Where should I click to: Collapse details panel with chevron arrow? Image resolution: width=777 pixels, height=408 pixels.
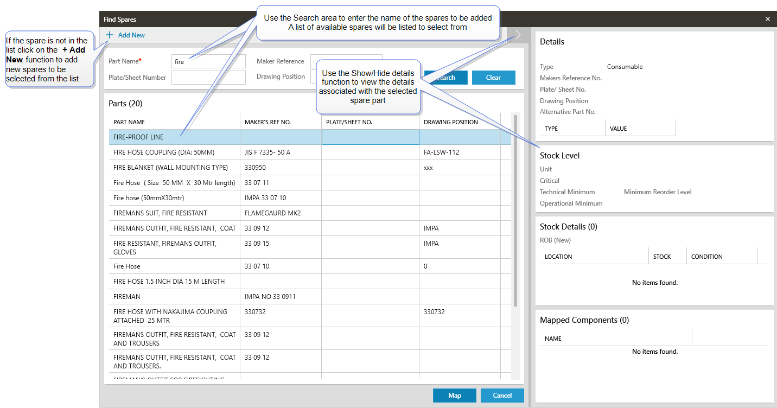(x=518, y=35)
